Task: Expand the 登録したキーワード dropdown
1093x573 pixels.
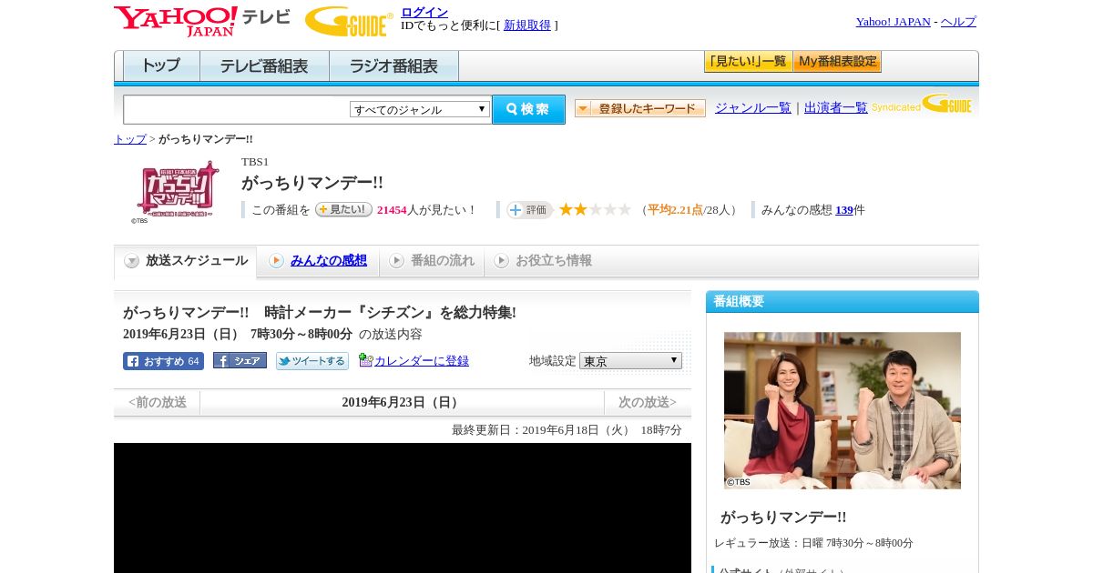Action: click(640, 108)
